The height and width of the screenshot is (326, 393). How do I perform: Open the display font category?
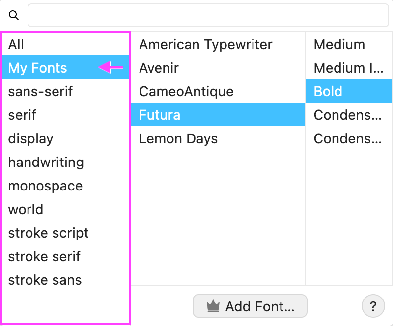pos(30,139)
